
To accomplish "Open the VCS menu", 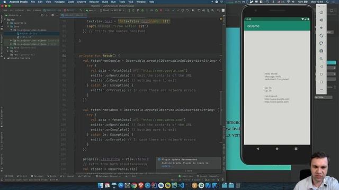I will (x=131, y=2).
